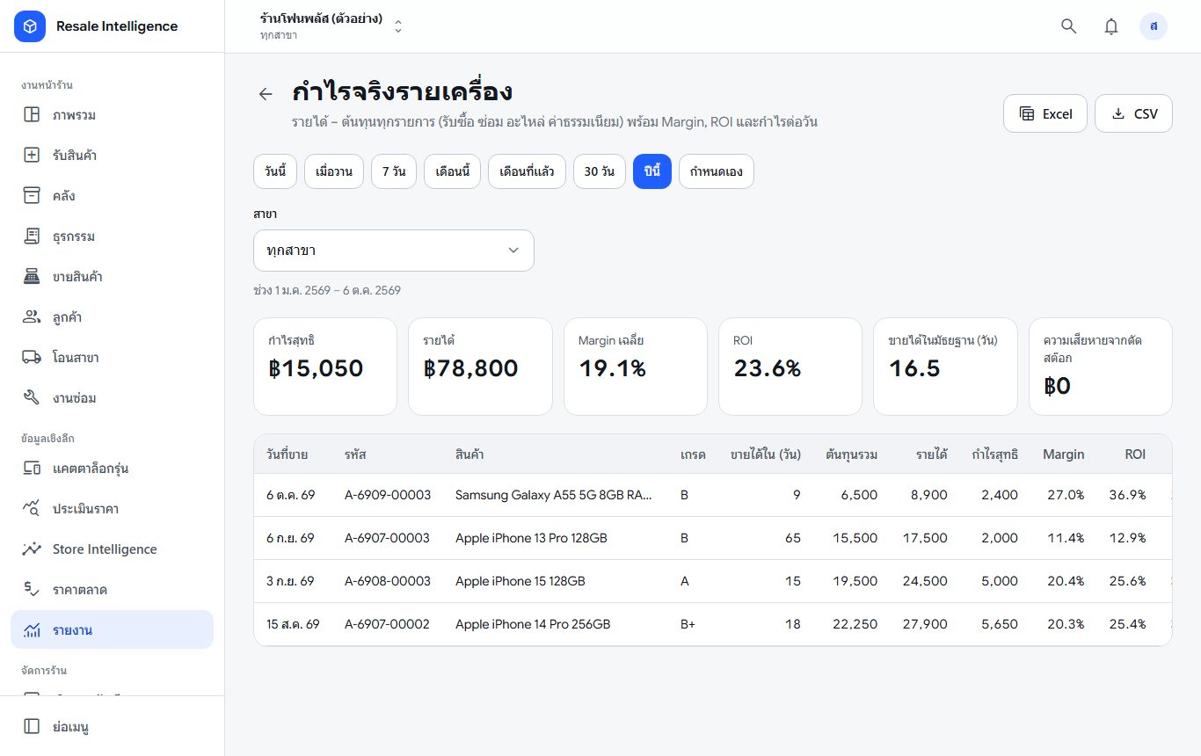The width and height of the screenshot is (1201, 756).
Task: Click the รับสินค้า plus icon
Action: tap(32, 156)
